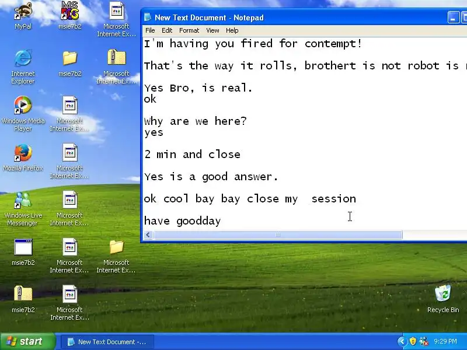Select the msie7b2 zipped folder icon
The width and height of the screenshot is (467, 350).
click(23, 299)
